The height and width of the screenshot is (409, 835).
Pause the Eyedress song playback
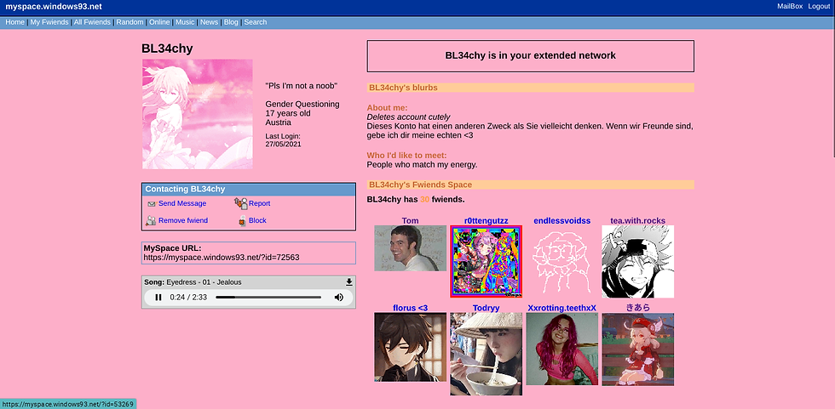coord(158,298)
